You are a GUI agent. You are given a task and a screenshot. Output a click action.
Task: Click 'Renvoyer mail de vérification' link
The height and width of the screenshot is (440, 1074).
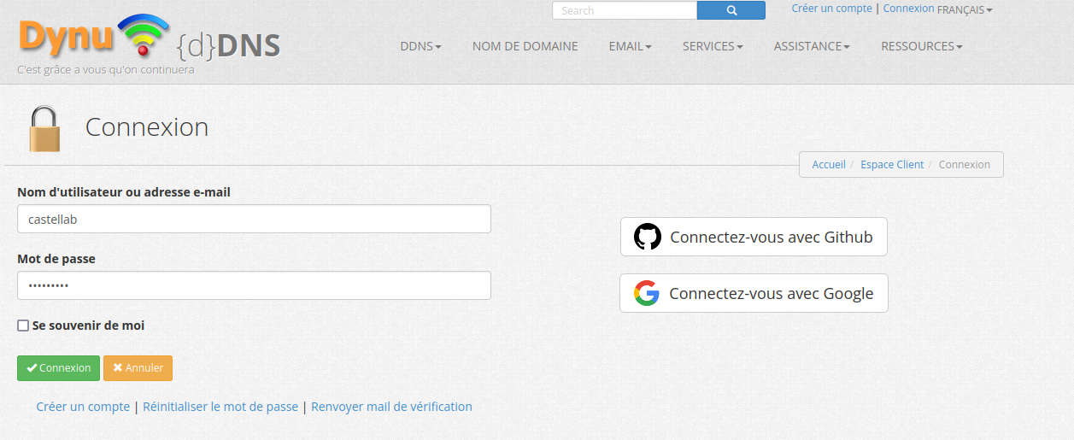pos(391,407)
